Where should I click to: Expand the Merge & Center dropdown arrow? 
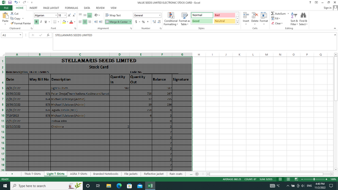130,22
